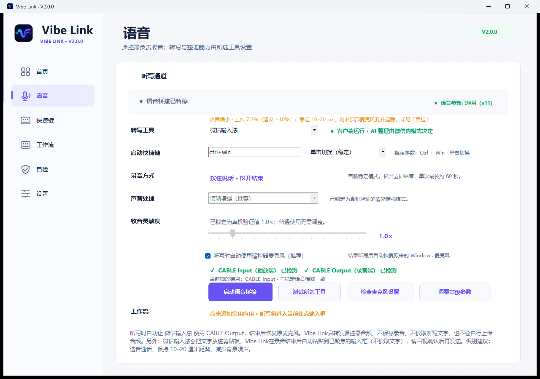Click the 按住说话 • 松开结束 text
This screenshot has width=540, height=379.
pyautogui.click(x=237, y=178)
